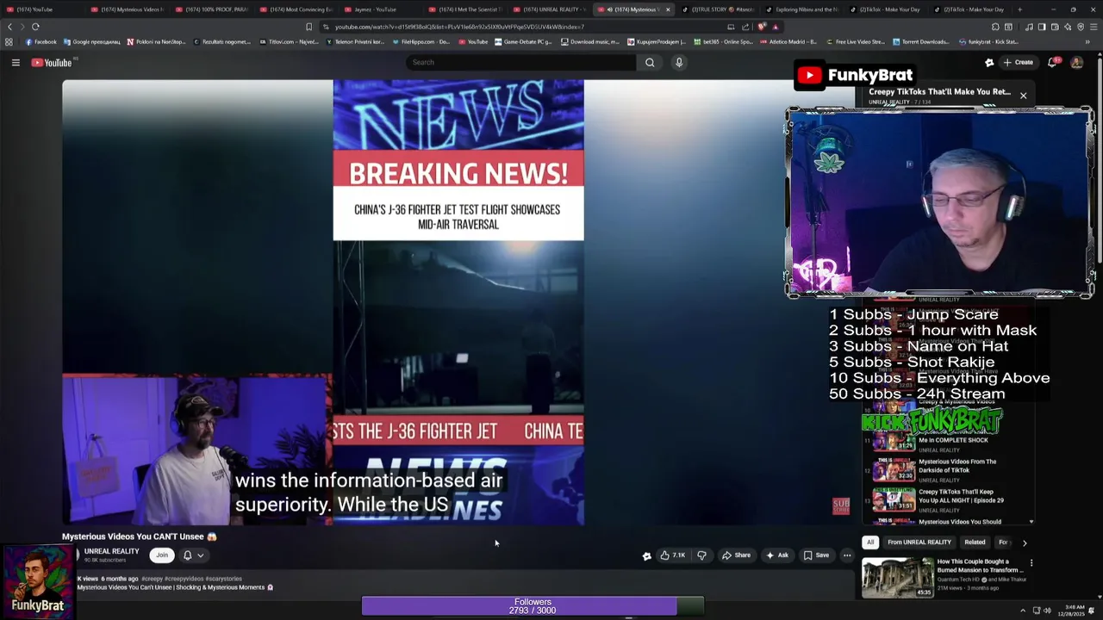The image size is (1103, 620).
Task: Switch to the first TikTok - Make Your Day tab
Action: [x=888, y=9]
